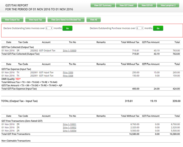Click the View Input Tax button

35,20
